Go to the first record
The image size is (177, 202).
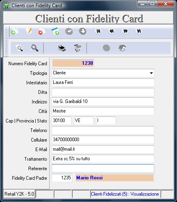click(x=98, y=31)
